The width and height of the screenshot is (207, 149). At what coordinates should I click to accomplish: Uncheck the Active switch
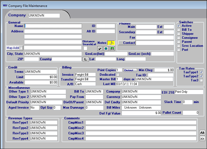click(x=179, y=26)
